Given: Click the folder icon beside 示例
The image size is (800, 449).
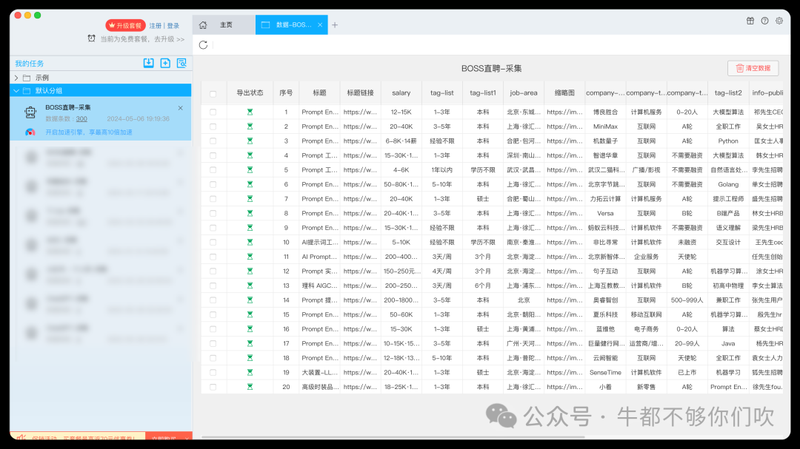Looking at the screenshot, I should pyautogui.click(x=27, y=78).
